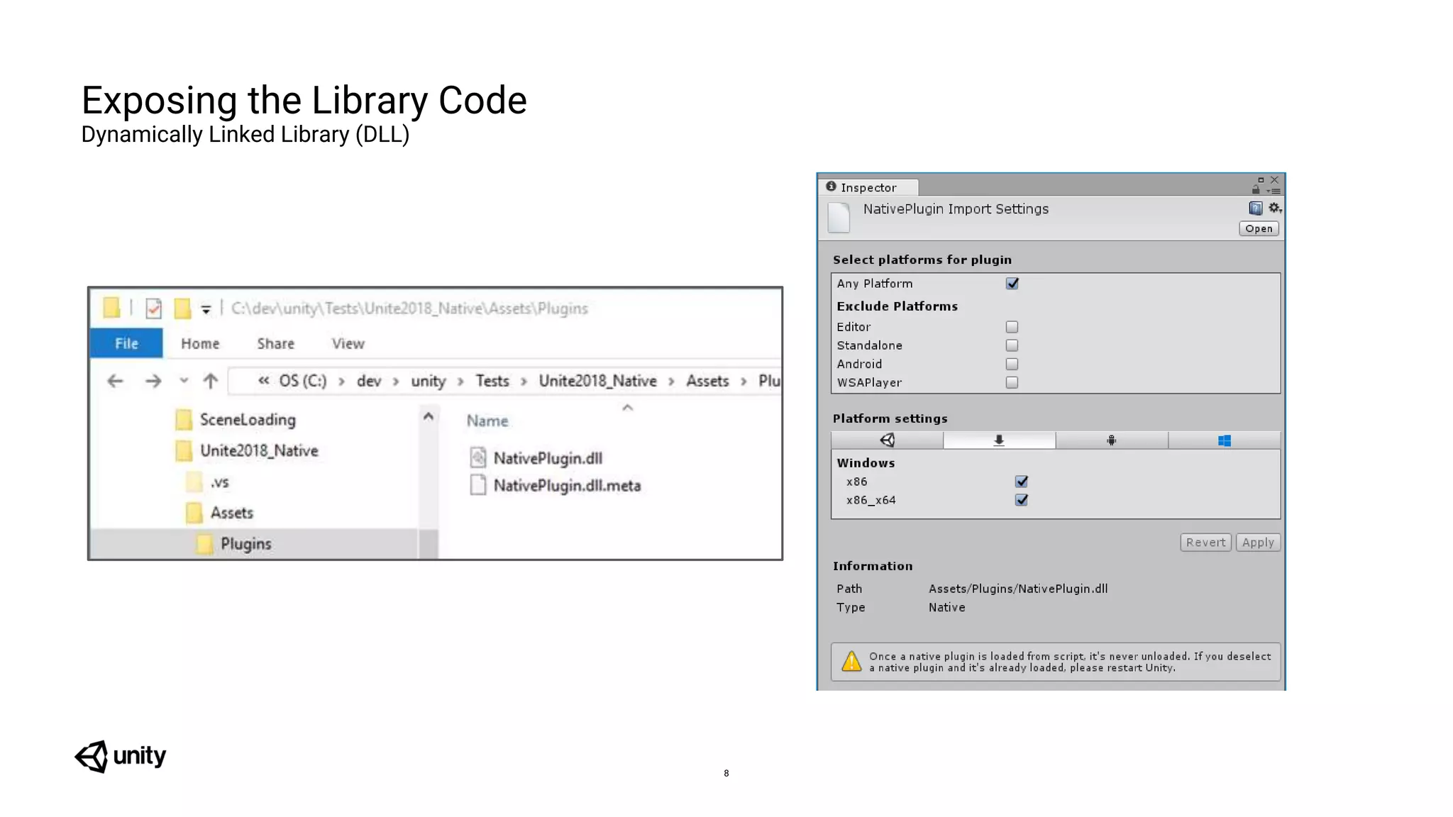Click the Explorer Back arrow
This screenshot has height=817, width=1453.
pyautogui.click(x=115, y=381)
